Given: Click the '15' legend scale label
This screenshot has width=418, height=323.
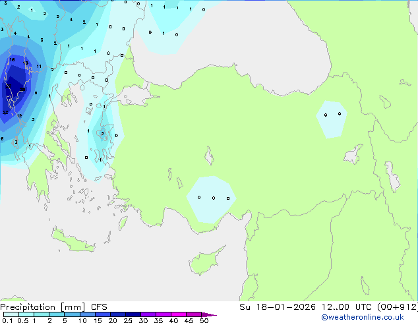Looking at the screenshot, I should pos(98,320).
